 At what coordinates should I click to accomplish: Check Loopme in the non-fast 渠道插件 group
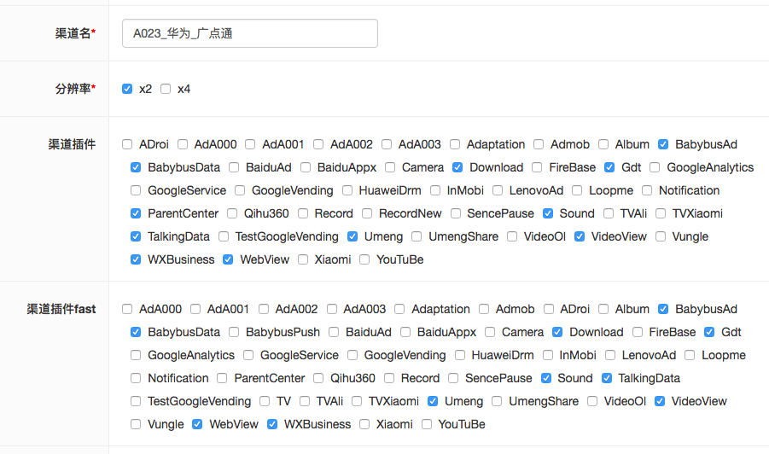(x=577, y=190)
